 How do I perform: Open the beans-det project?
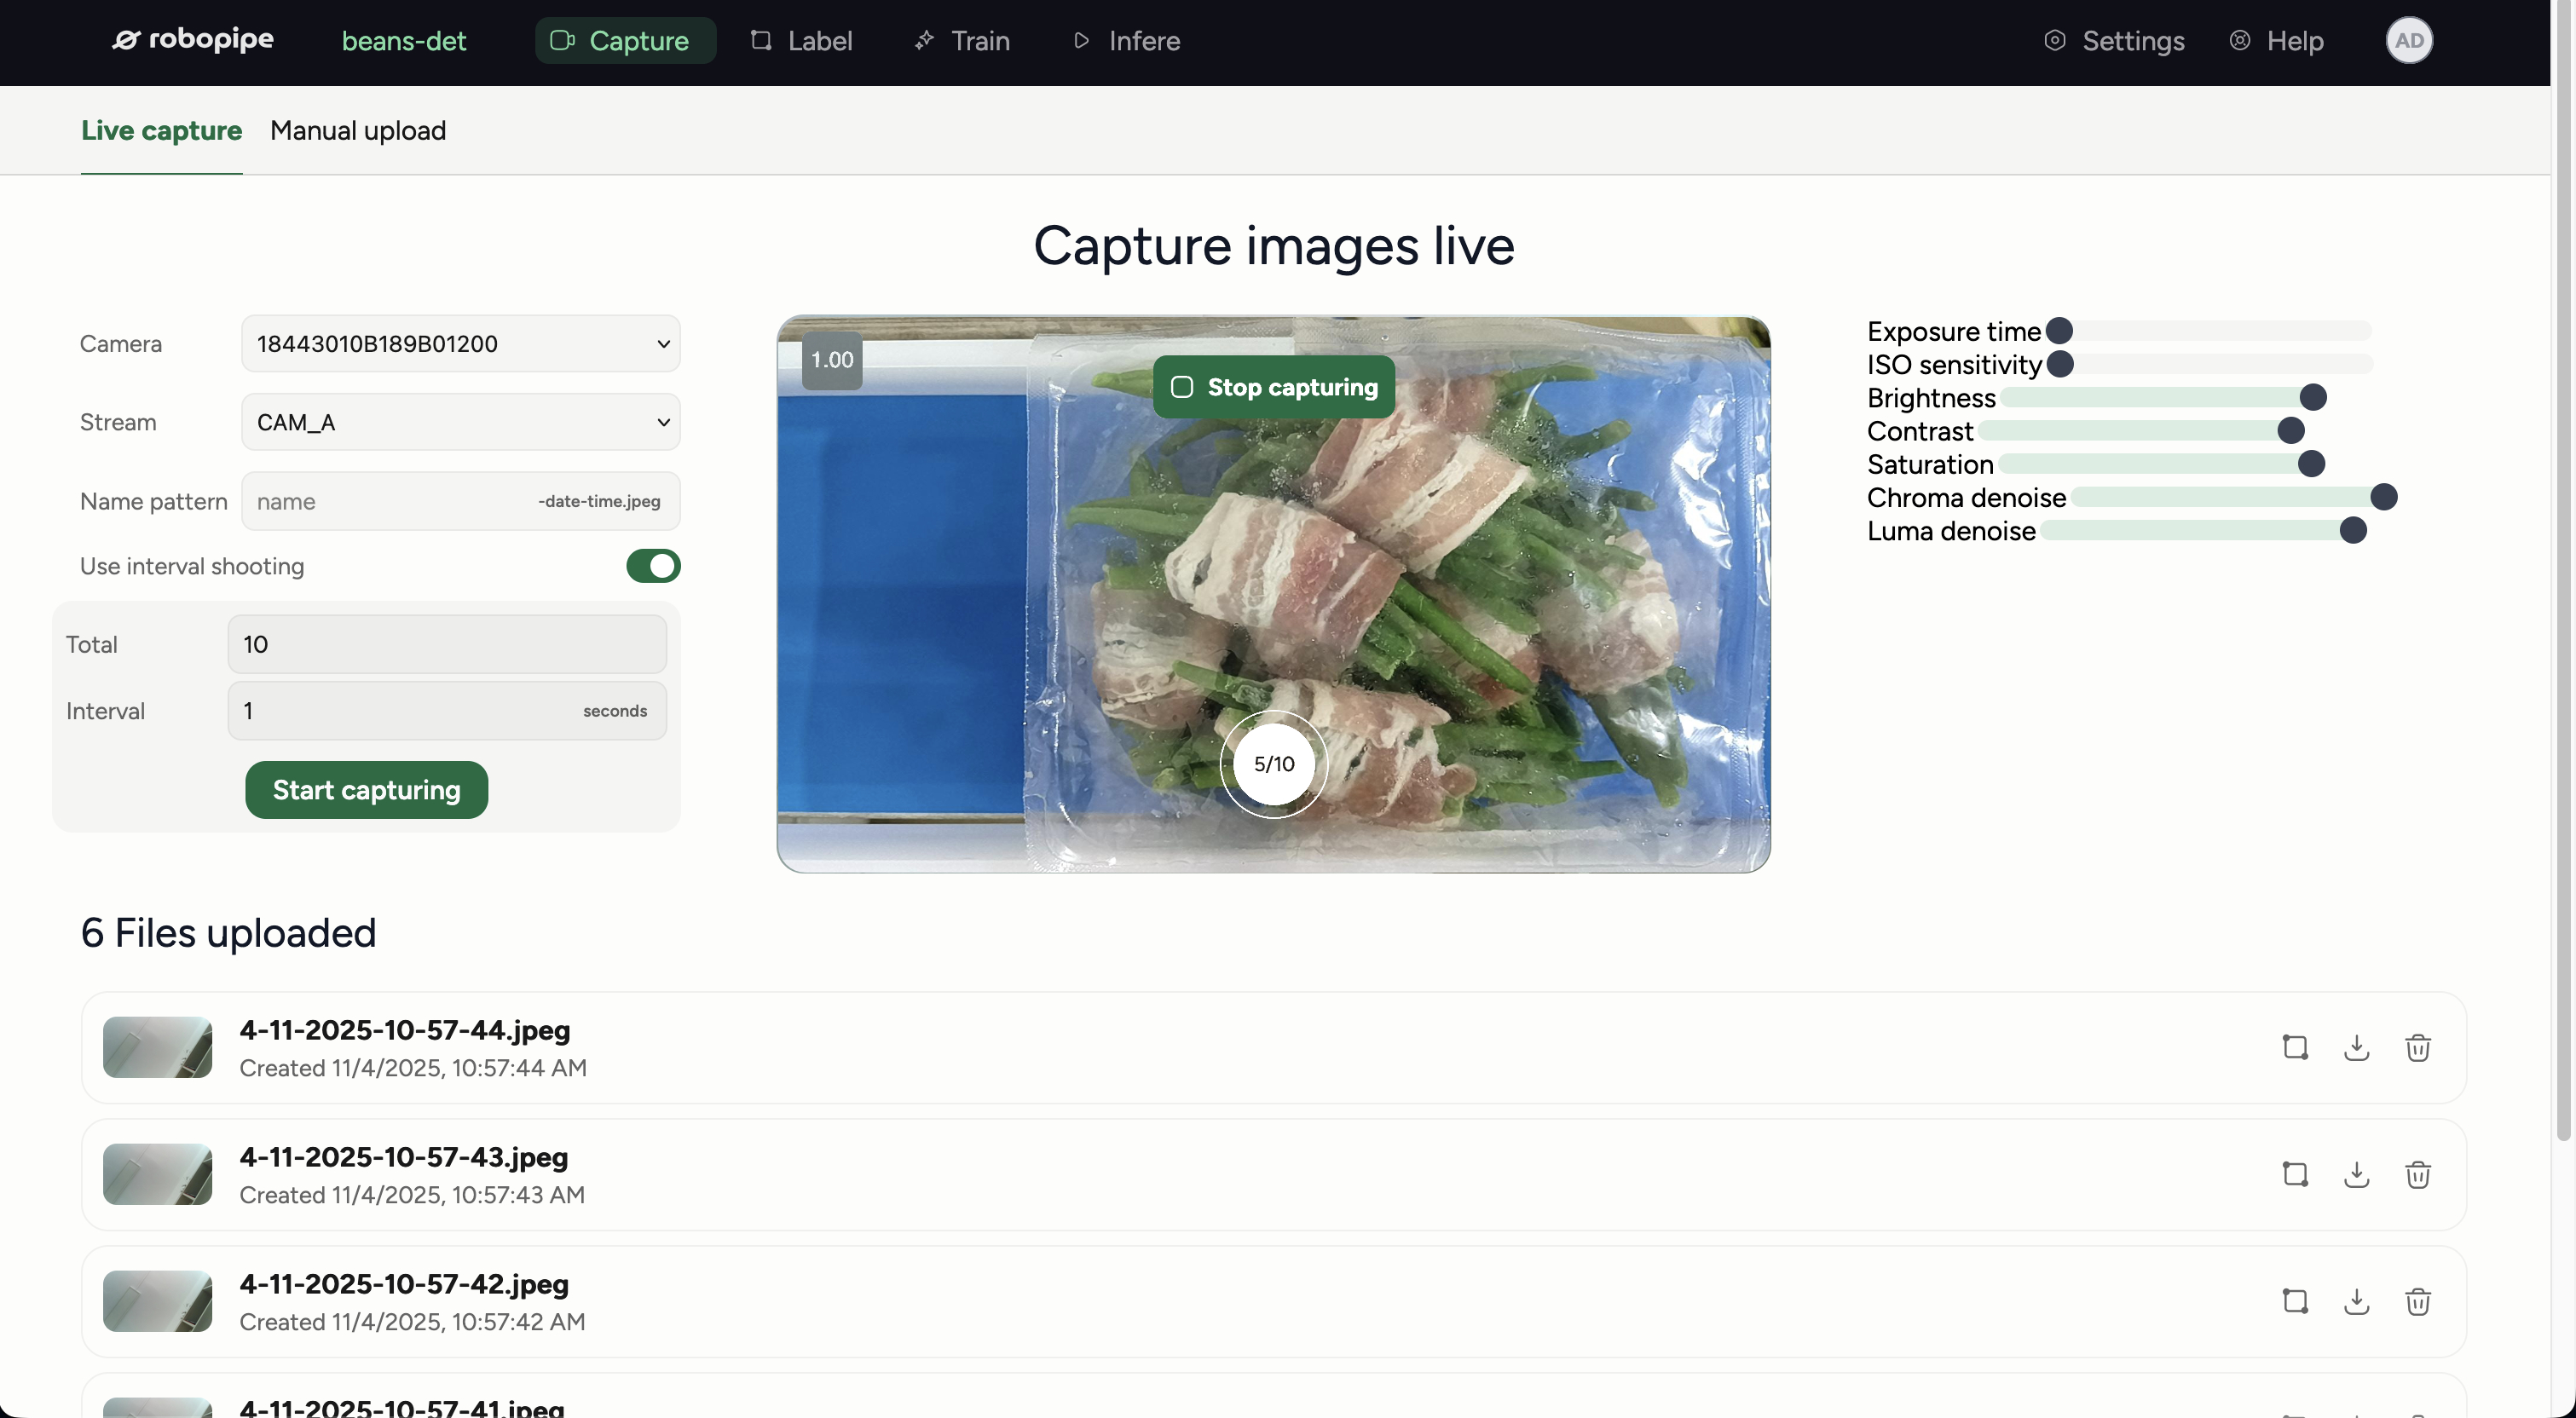click(404, 41)
